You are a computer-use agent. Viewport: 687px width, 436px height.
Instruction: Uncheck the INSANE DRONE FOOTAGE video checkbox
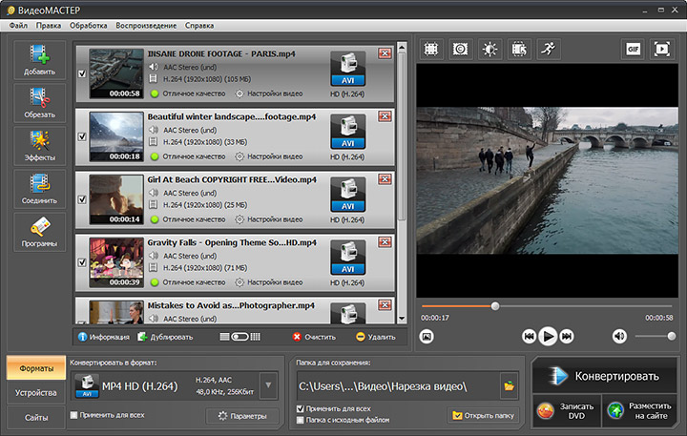pyautogui.click(x=81, y=75)
